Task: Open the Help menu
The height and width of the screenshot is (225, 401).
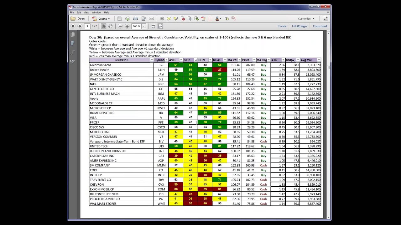Action: (107, 12)
